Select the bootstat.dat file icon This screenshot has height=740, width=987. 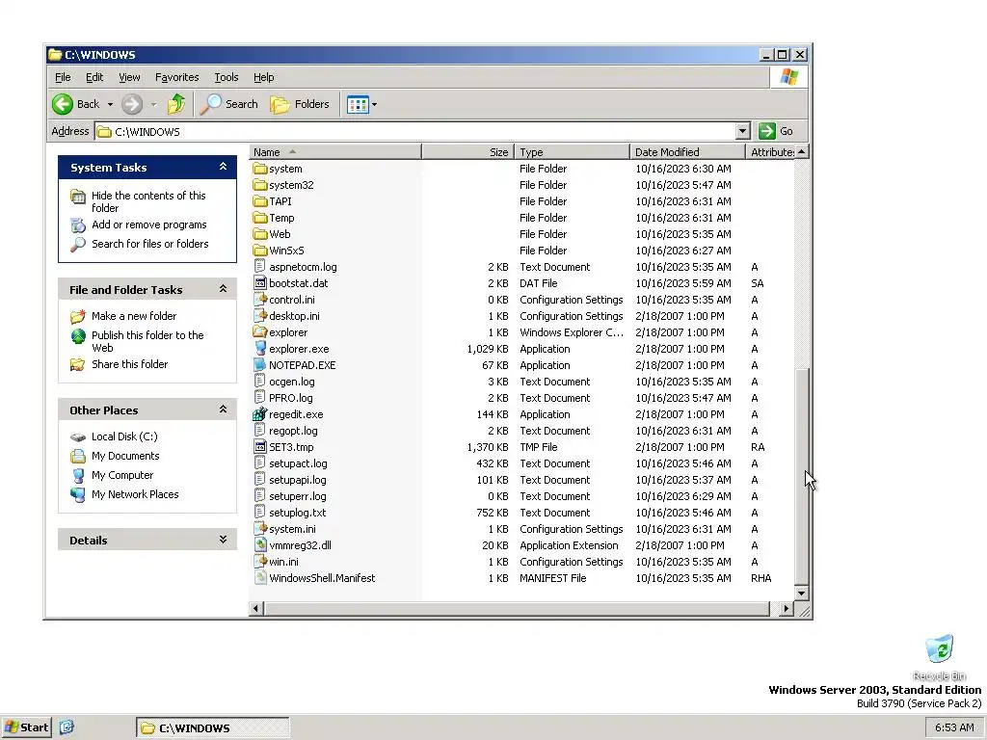point(260,283)
